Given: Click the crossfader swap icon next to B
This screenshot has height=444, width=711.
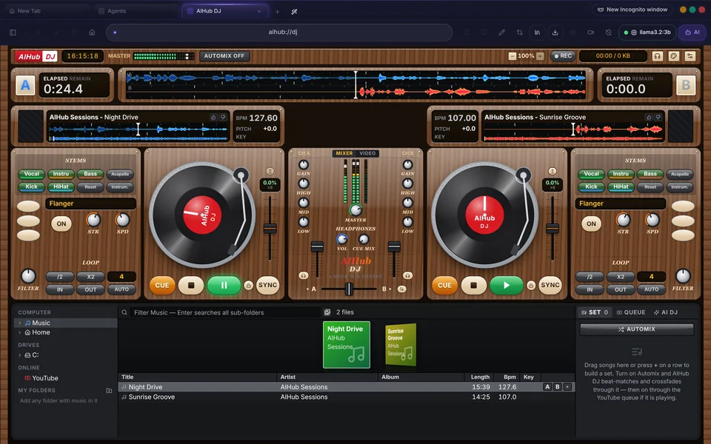Looking at the screenshot, I should pyautogui.click(x=401, y=289).
